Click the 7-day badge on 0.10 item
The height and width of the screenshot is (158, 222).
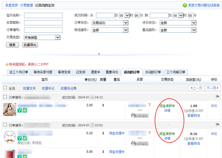pyautogui.click(x=20, y=138)
